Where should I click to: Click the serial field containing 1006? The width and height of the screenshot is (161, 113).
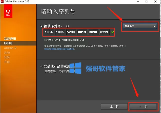[60, 32]
